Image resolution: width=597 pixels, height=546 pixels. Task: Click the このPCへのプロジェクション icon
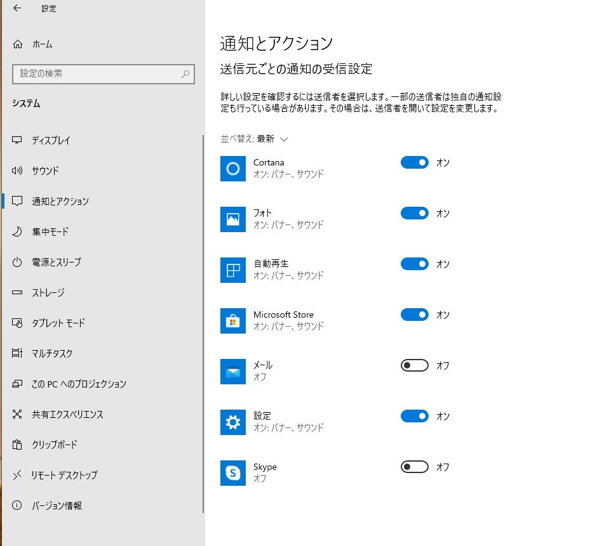(x=17, y=384)
